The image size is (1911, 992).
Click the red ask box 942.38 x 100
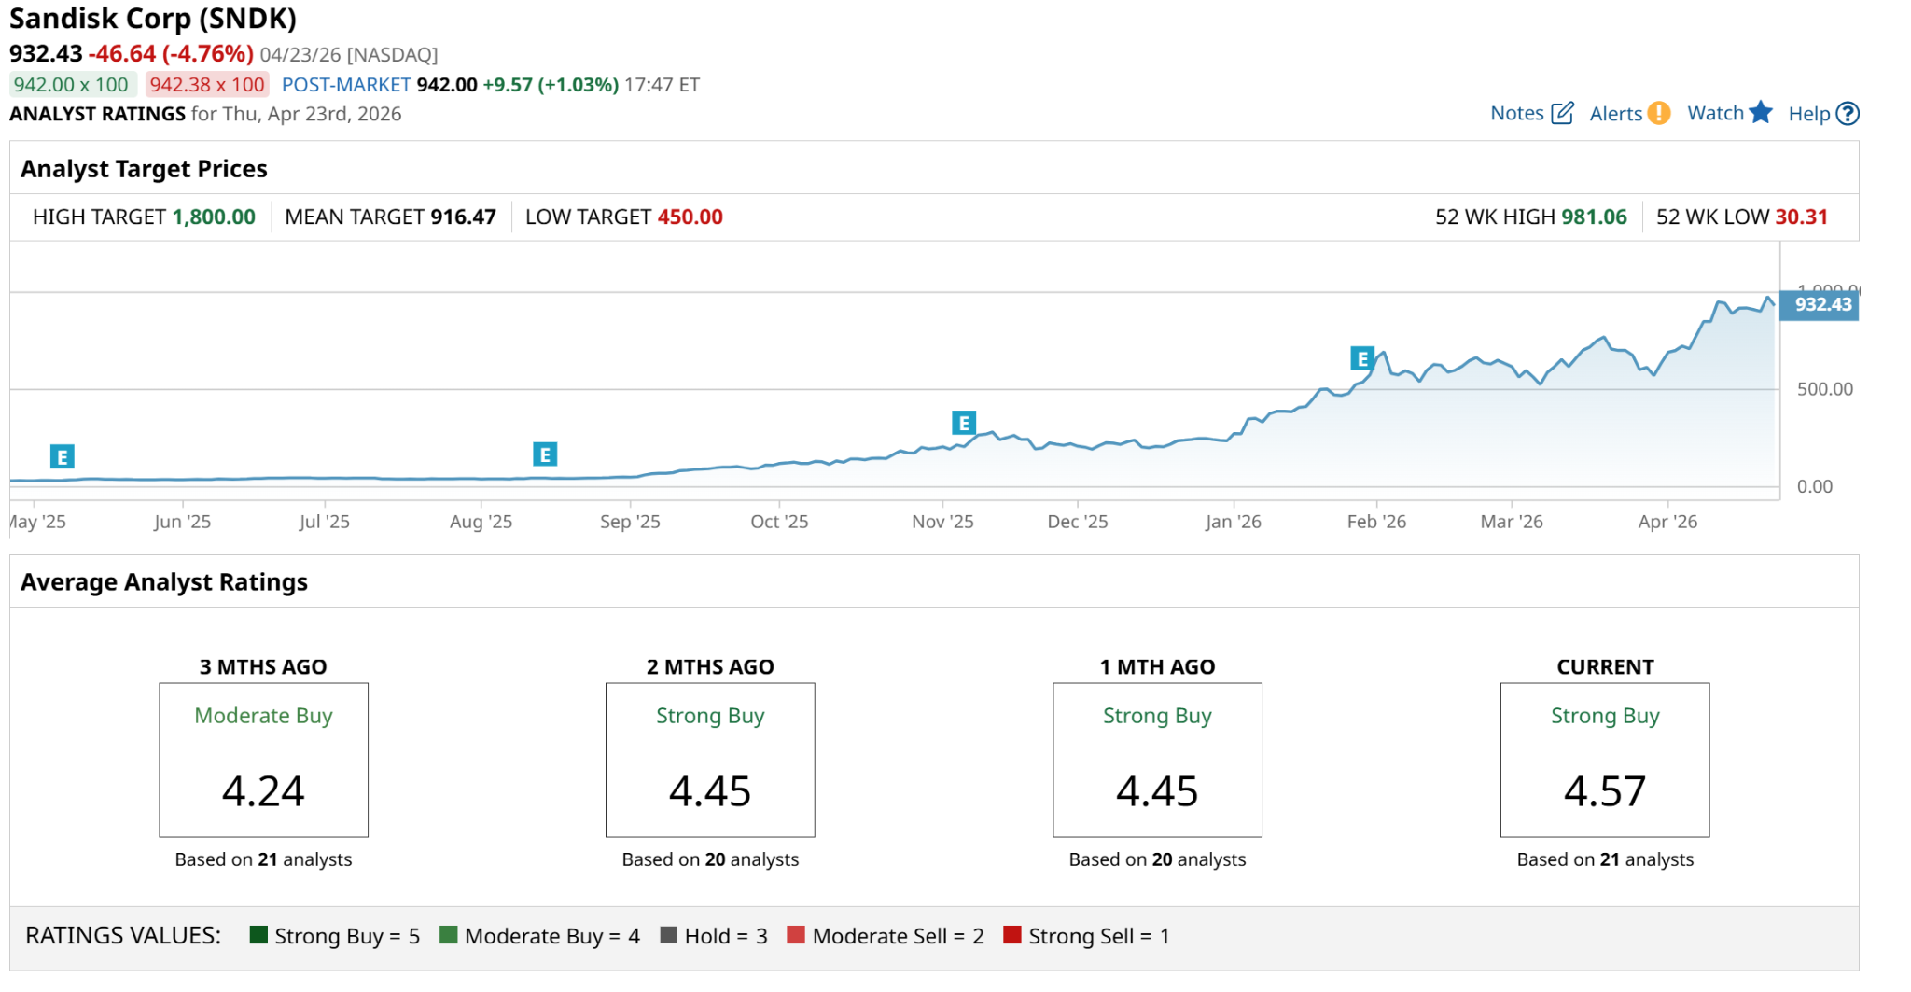[207, 85]
